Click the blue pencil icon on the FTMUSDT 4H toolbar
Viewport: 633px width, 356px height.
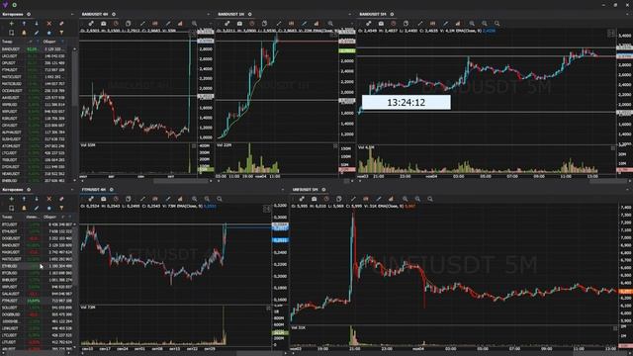(x=168, y=199)
